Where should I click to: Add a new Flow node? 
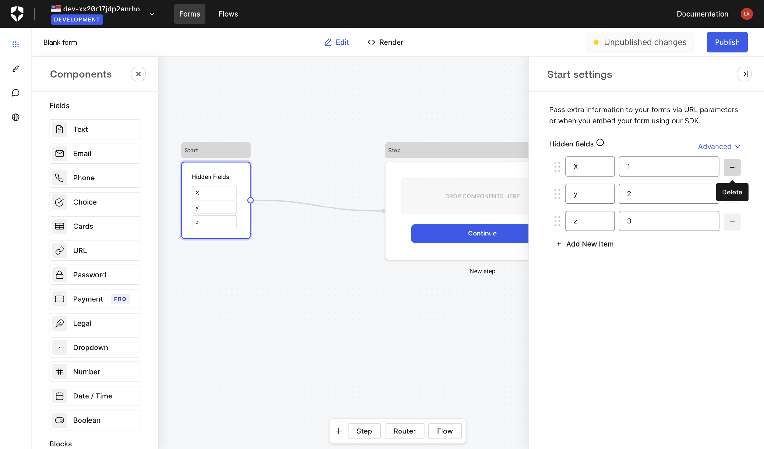tap(445, 431)
